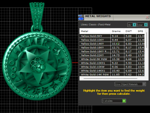The image size is (150, 113).
Task: Select the Yellow Gold:9KY row
Action: (x=112, y=36)
